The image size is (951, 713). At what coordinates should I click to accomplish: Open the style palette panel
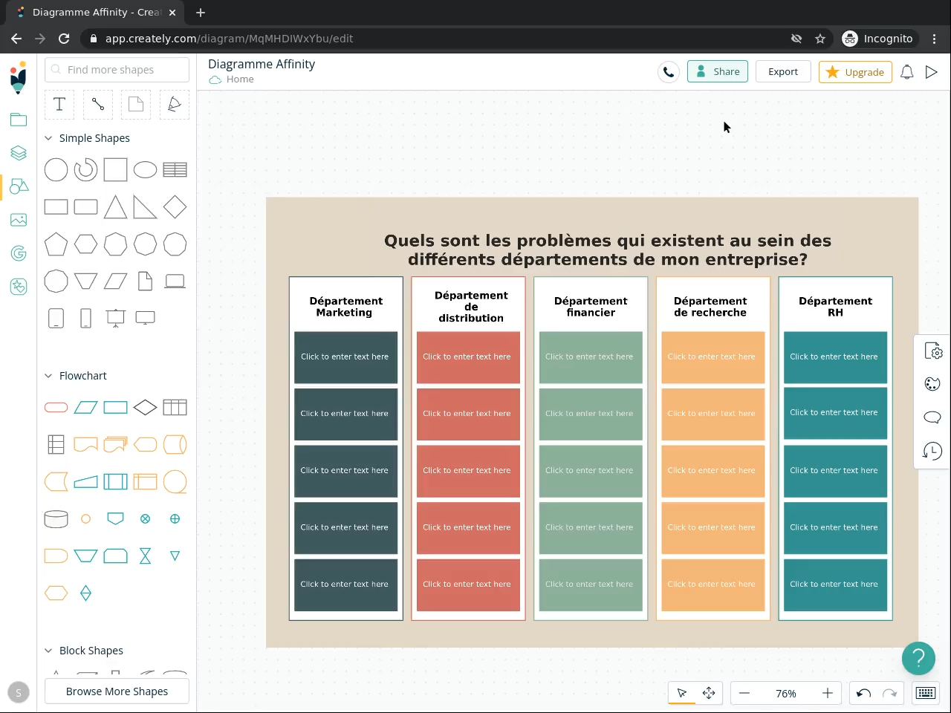pyautogui.click(x=932, y=384)
